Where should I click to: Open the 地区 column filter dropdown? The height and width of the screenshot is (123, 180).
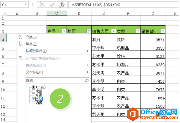89,31
